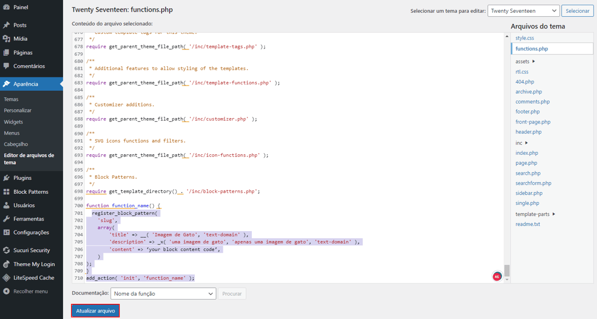The width and height of the screenshot is (597, 319).
Task: Click the Páginas pages icon
Action: pos(6,52)
